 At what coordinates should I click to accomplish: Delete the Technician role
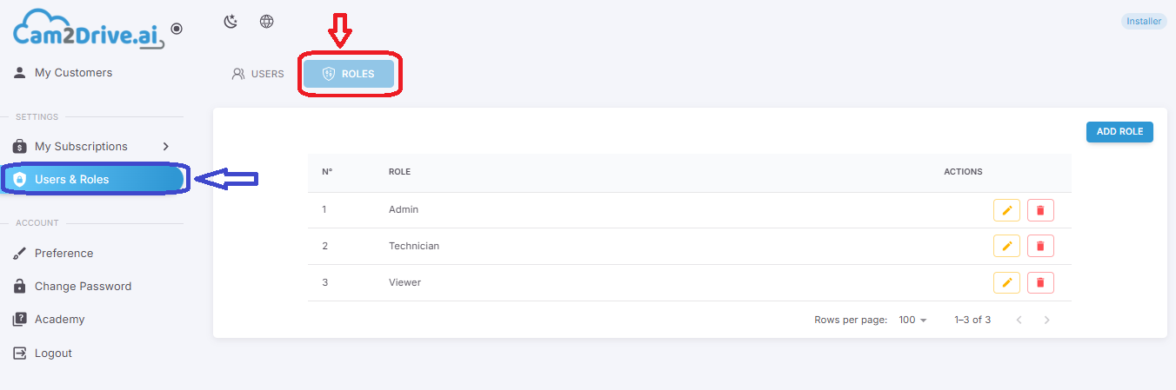click(x=1040, y=246)
